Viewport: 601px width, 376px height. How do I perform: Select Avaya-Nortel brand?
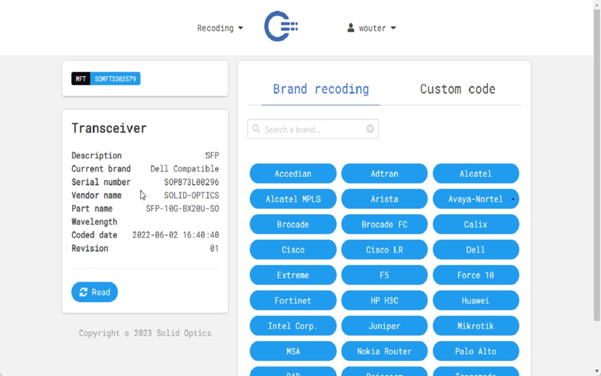coord(476,199)
